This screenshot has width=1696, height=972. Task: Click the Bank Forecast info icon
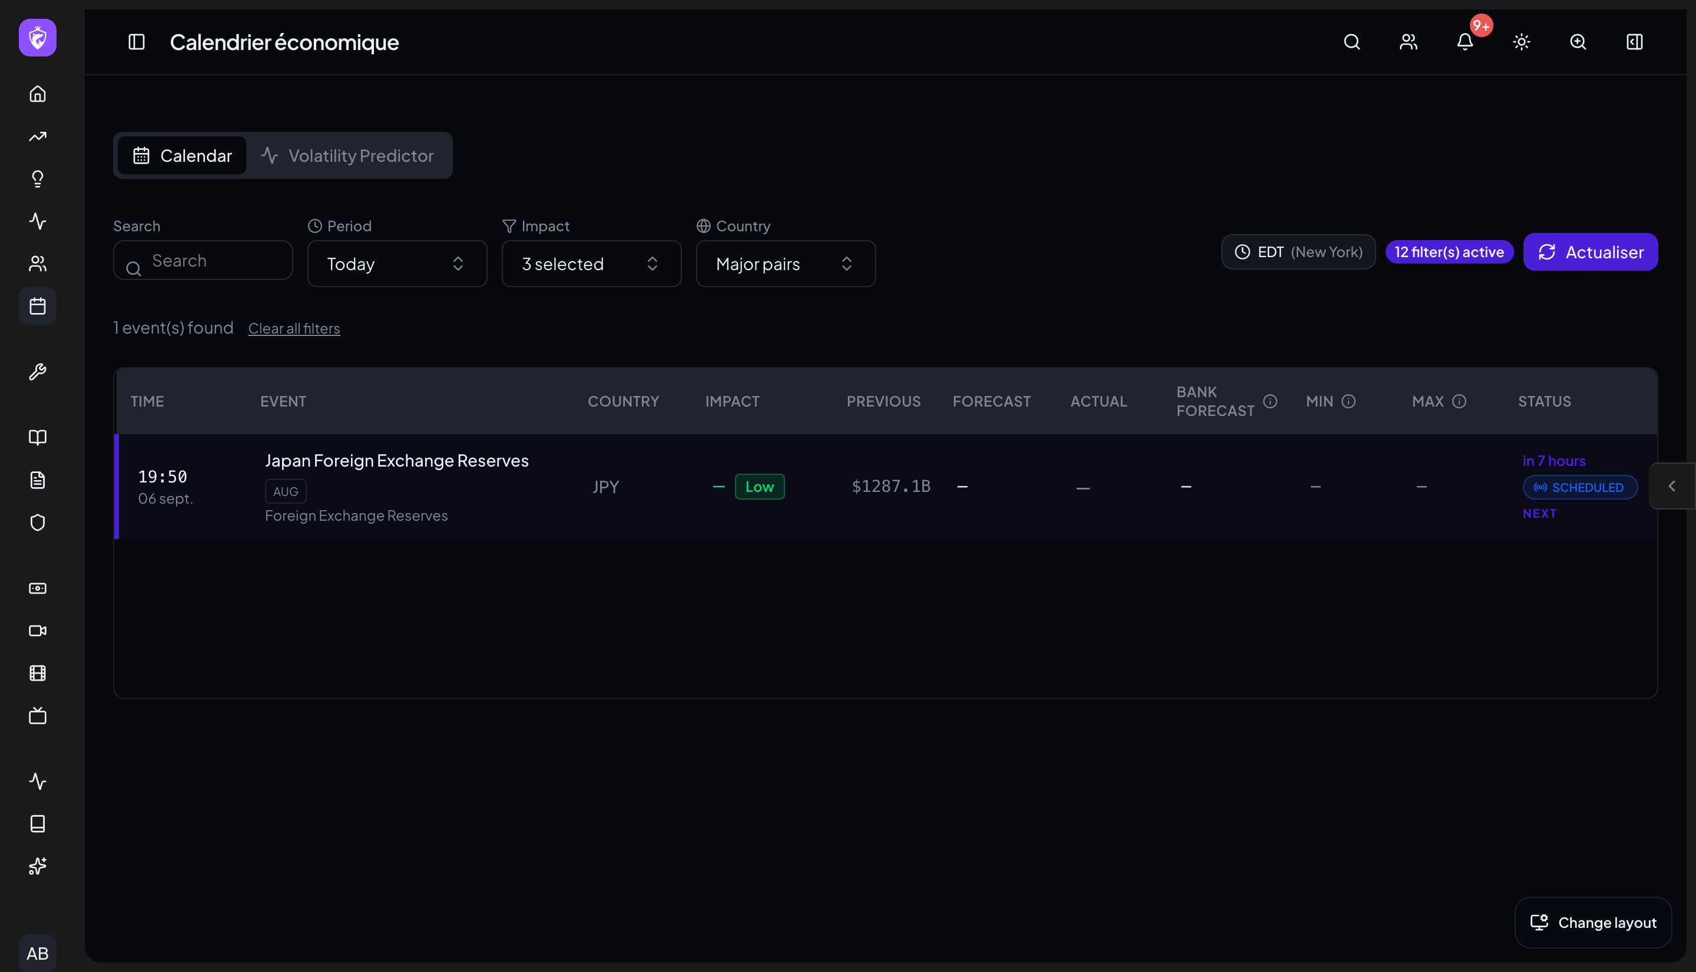[1270, 401]
